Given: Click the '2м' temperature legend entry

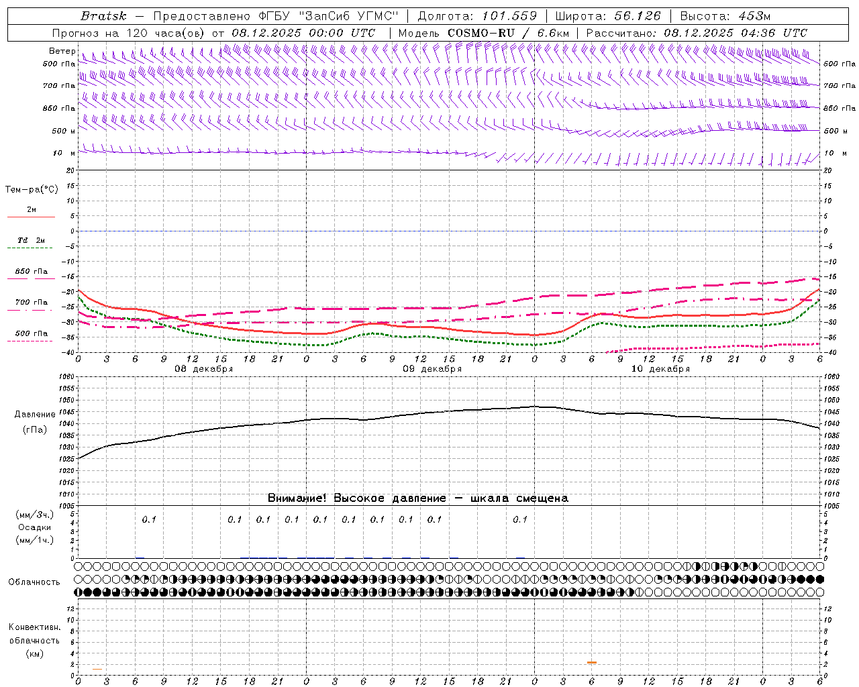Looking at the screenshot, I should click(32, 209).
